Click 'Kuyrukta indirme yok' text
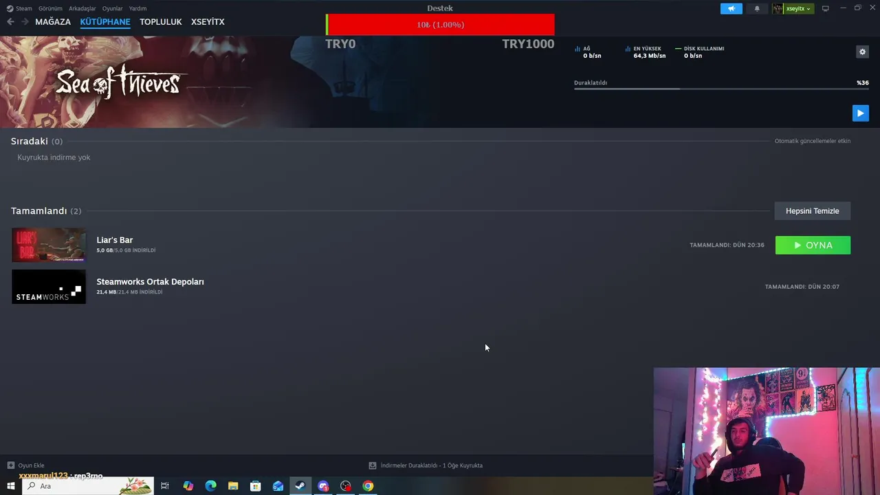 click(x=54, y=157)
